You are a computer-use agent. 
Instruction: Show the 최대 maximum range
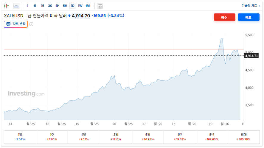244,136
